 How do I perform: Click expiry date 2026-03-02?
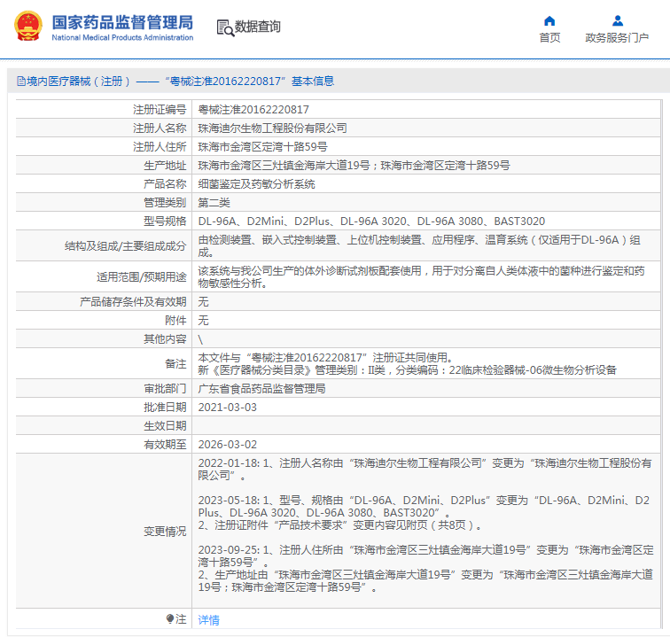(x=227, y=445)
